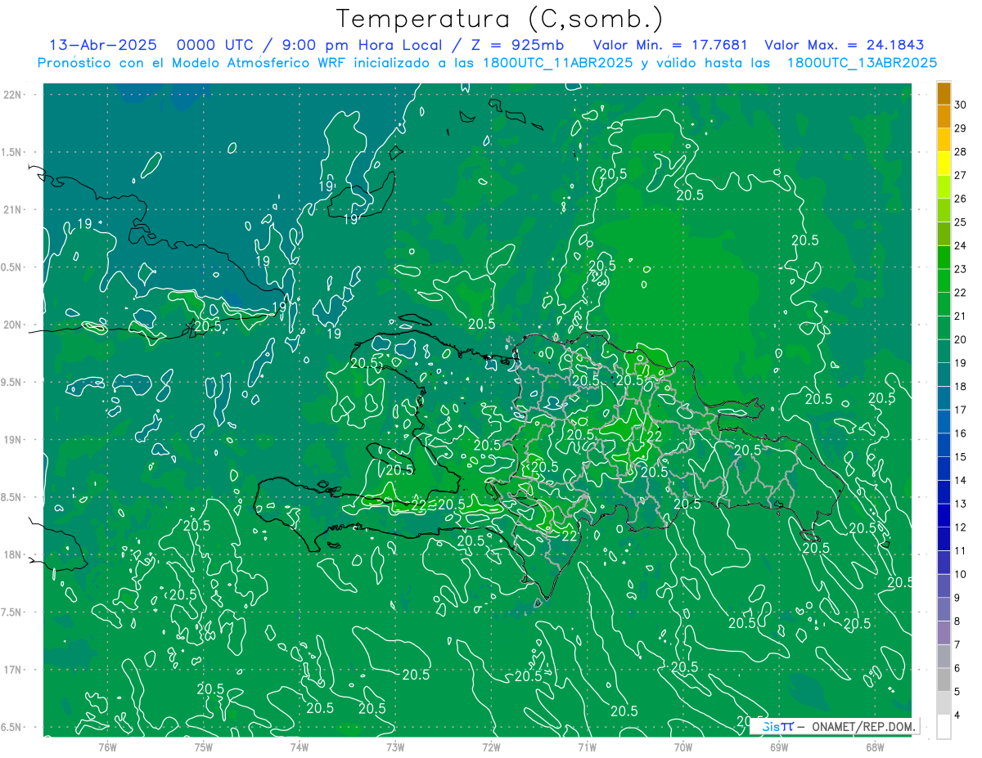Viewport: 982px width, 758px height.
Task: Click the '22N' latitude axis label
Action: point(12,94)
